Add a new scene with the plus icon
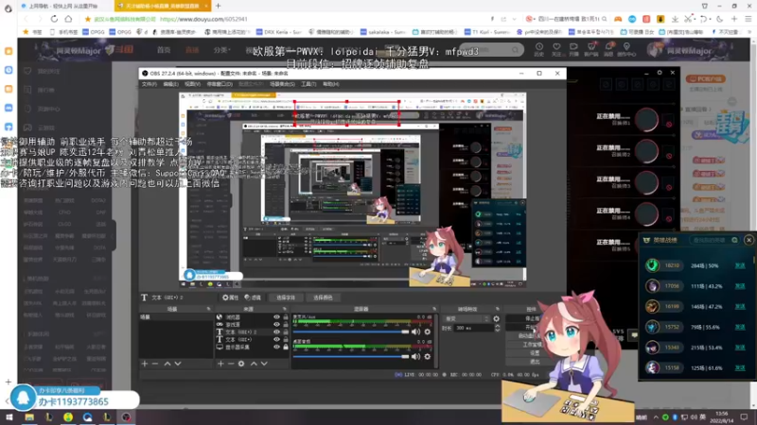 [145, 364]
